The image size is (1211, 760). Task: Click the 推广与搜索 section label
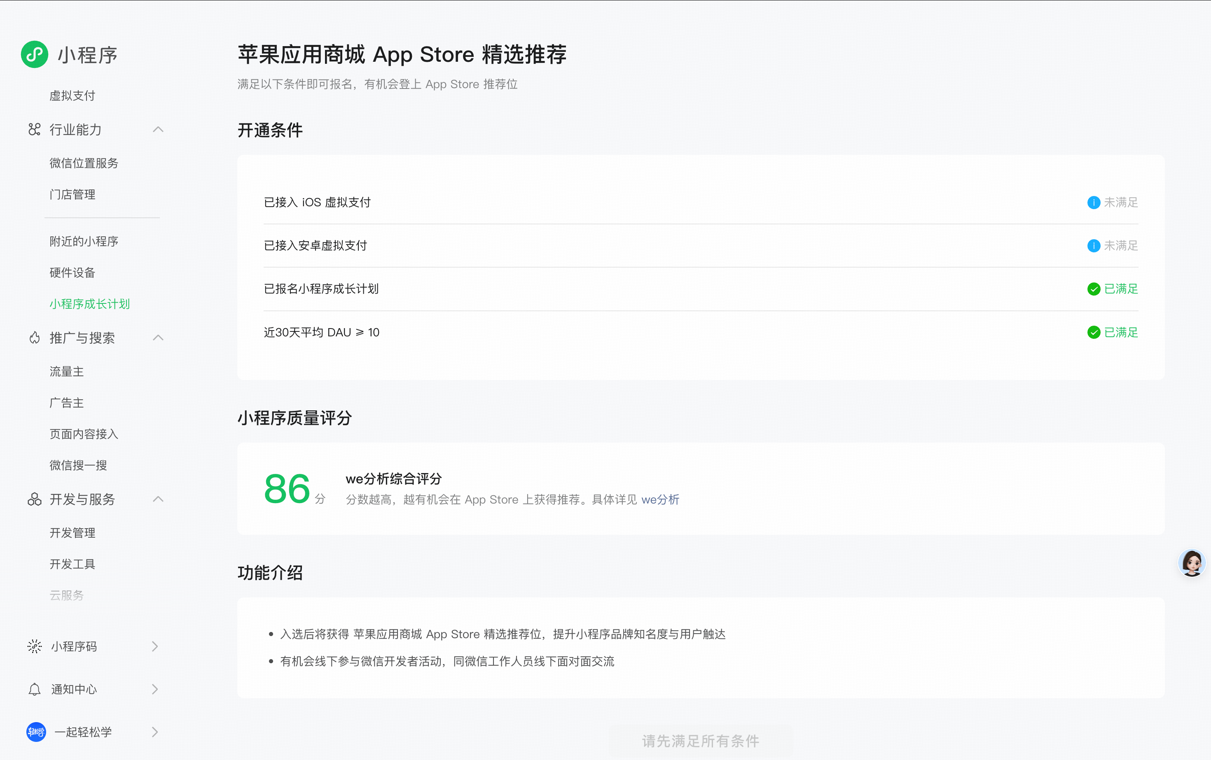tap(82, 338)
